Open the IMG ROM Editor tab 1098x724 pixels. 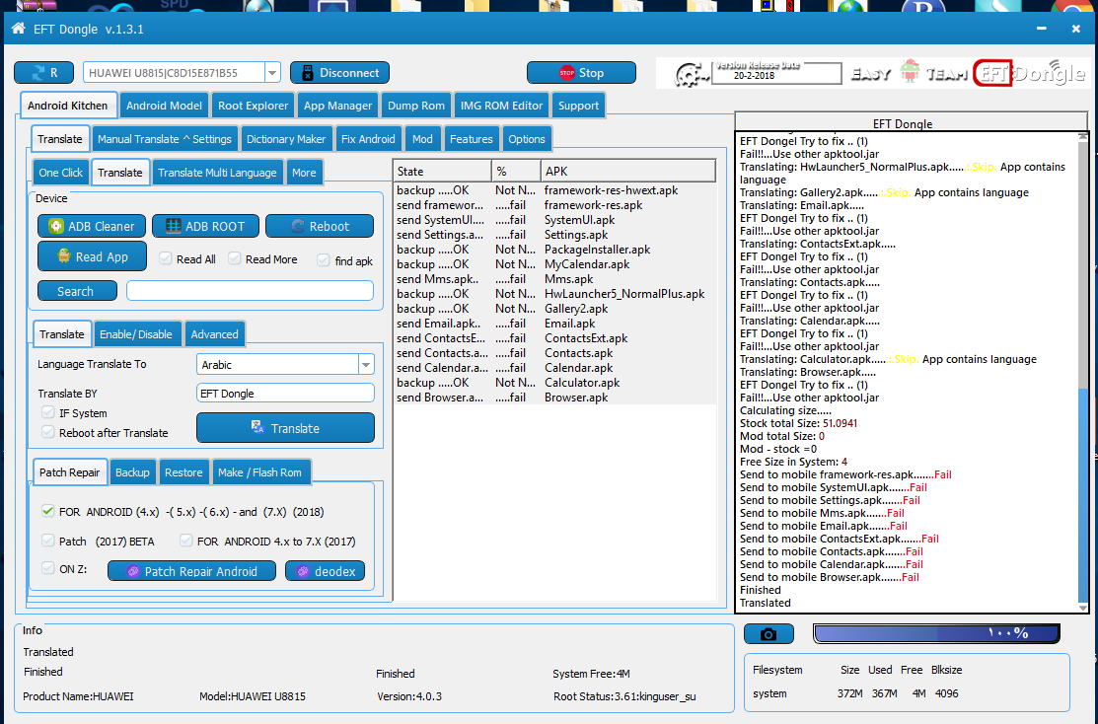click(501, 106)
